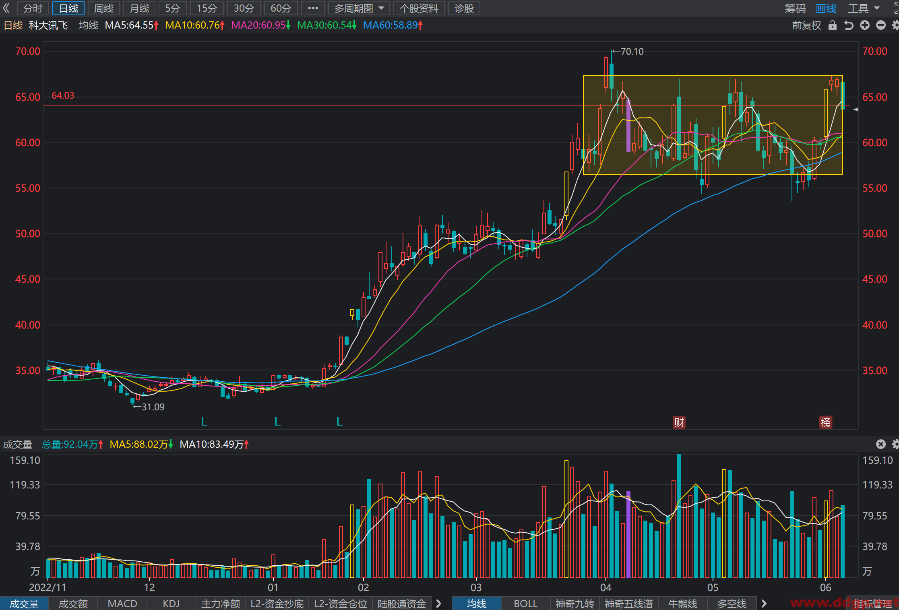Viewport: 899px width, 610px height.
Task: Open the 财 financial report marker
Action: coord(679,422)
